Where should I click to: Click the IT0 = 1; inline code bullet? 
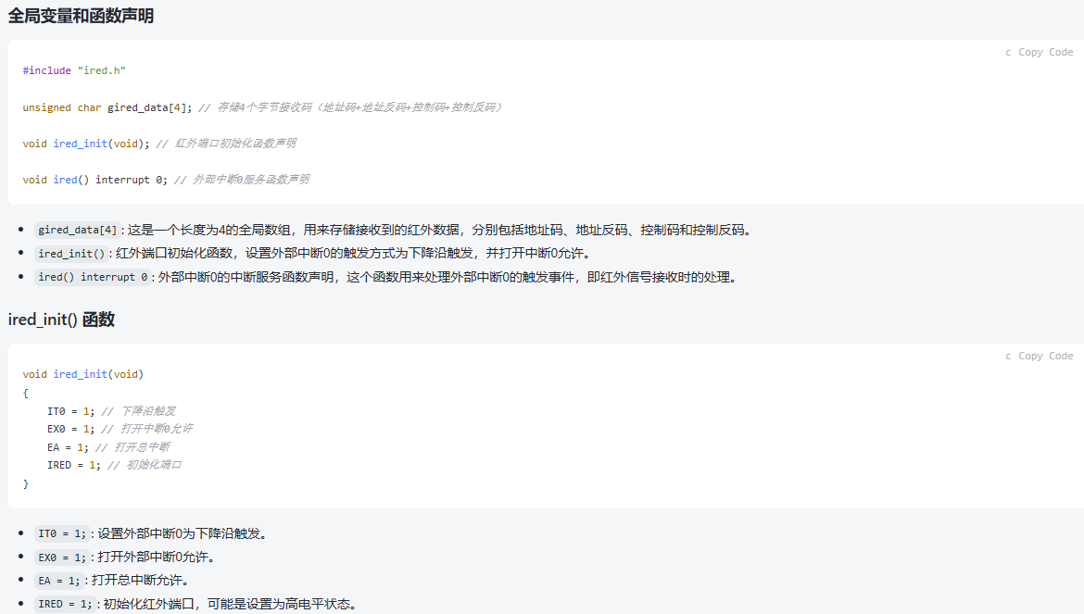[62, 534]
